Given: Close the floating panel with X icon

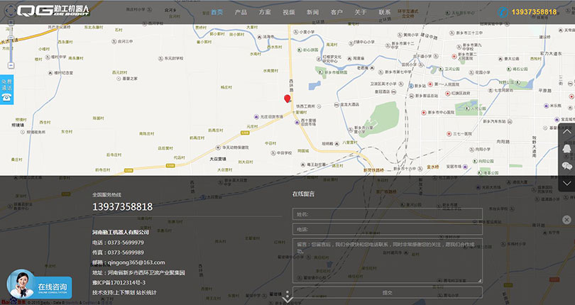Looking at the screenshot, I should [566, 220].
